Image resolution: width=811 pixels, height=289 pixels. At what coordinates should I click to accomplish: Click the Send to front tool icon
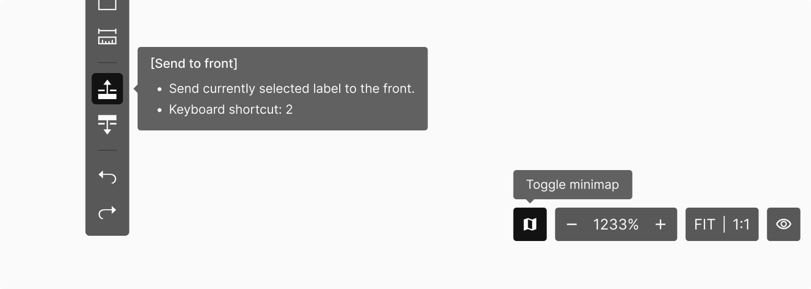point(107,89)
